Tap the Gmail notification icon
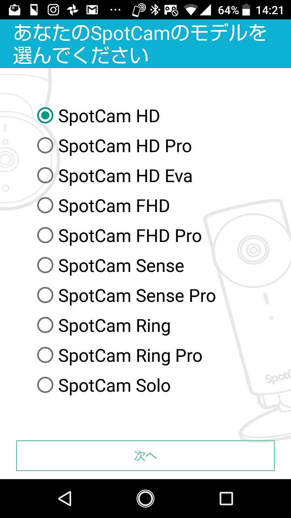 tap(92, 10)
